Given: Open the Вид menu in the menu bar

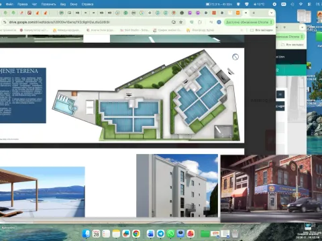Looking at the screenshot, I should click(63, 4).
